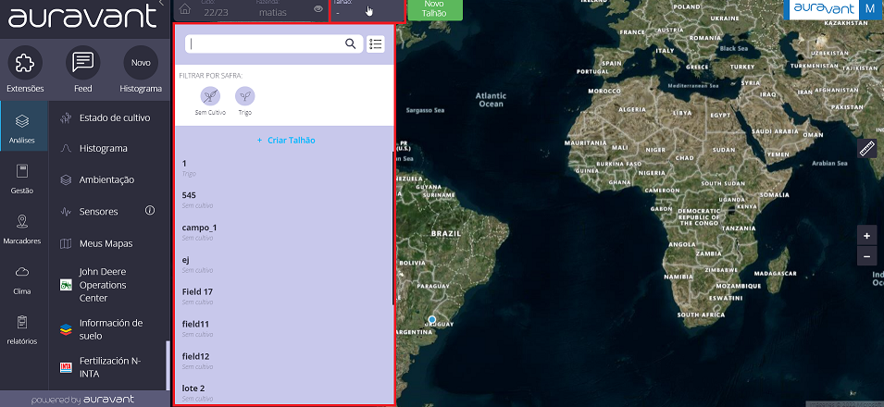Switch to the Marcadores section
884x407 pixels.
click(22, 228)
